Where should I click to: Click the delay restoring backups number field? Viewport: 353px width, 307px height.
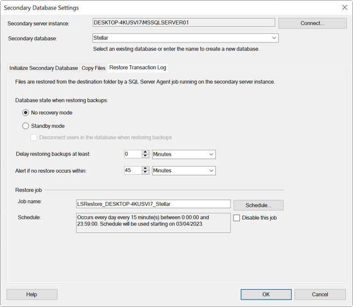tap(133, 154)
